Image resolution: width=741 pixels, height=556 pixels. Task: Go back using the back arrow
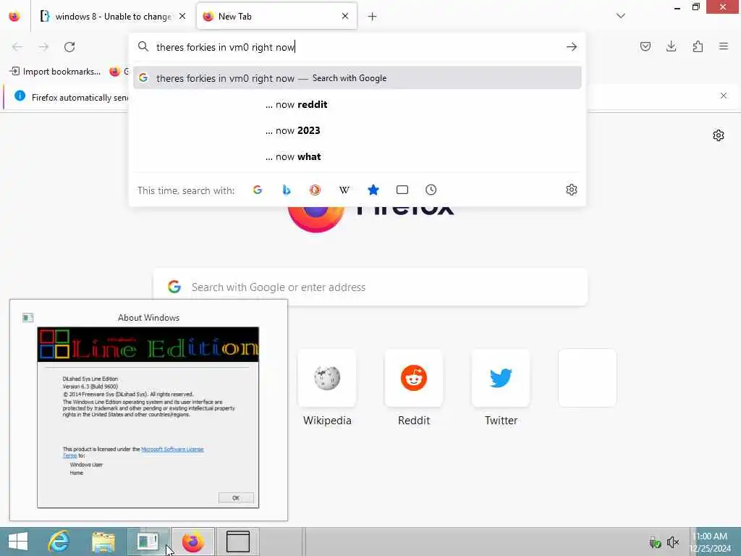(17, 47)
